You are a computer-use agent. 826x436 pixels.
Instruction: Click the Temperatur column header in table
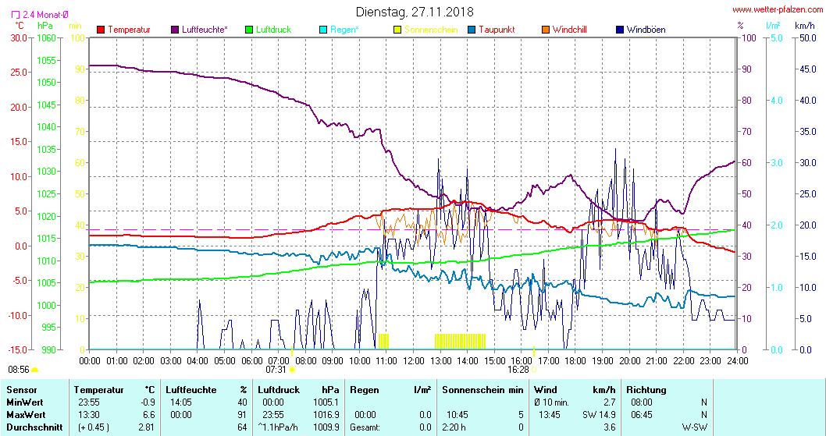(x=99, y=390)
